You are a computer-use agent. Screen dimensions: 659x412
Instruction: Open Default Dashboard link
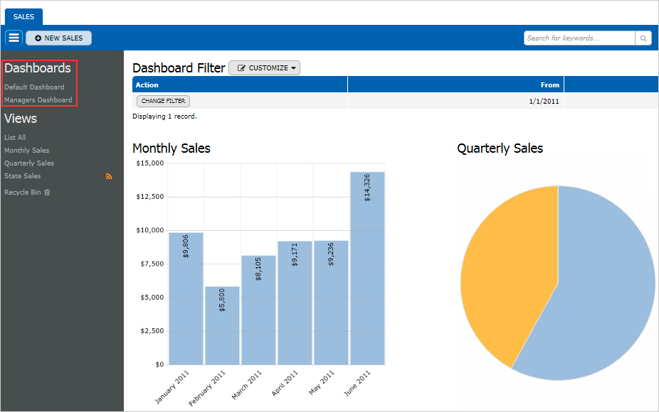(x=34, y=87)
